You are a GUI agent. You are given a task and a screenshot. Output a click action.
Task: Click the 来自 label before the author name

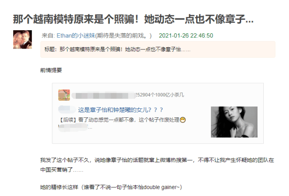pyautogui.click(x=48, y=36)
